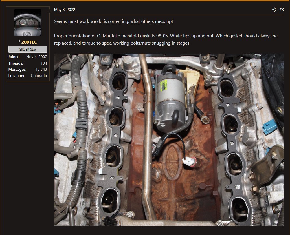290x235 pixels.
Task: Open the 2001LC user avatar
Action: [28, 23]
